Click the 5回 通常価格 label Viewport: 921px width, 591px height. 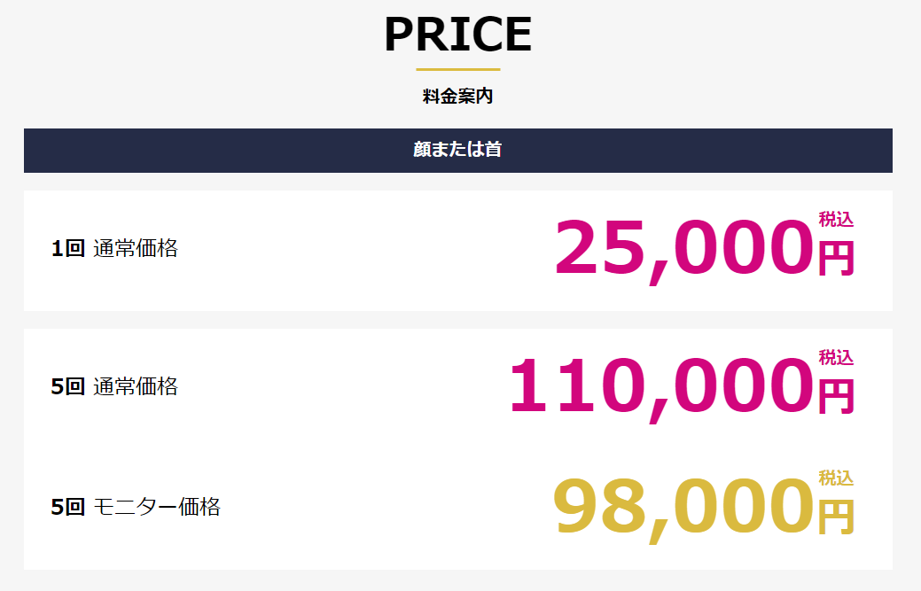(114, 386)
